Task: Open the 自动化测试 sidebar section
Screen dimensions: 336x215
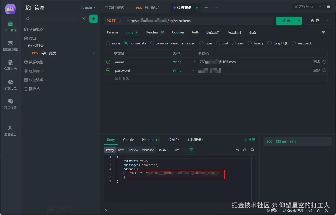Action: [10, 46]
